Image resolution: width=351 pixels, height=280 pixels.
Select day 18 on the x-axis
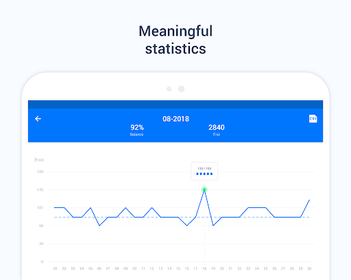[204, 268]
